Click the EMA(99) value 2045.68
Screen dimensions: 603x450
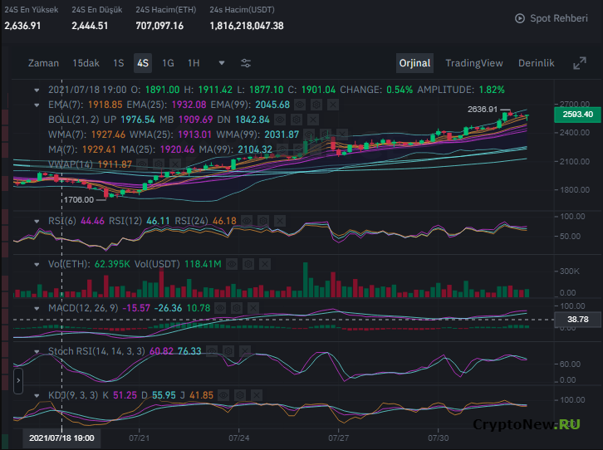272,105
